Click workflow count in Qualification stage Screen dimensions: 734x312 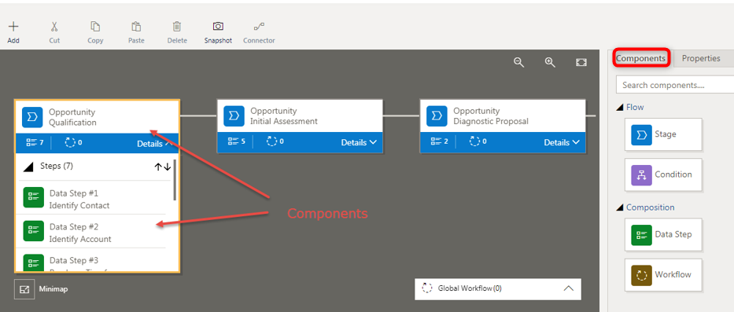coord(73,143)
